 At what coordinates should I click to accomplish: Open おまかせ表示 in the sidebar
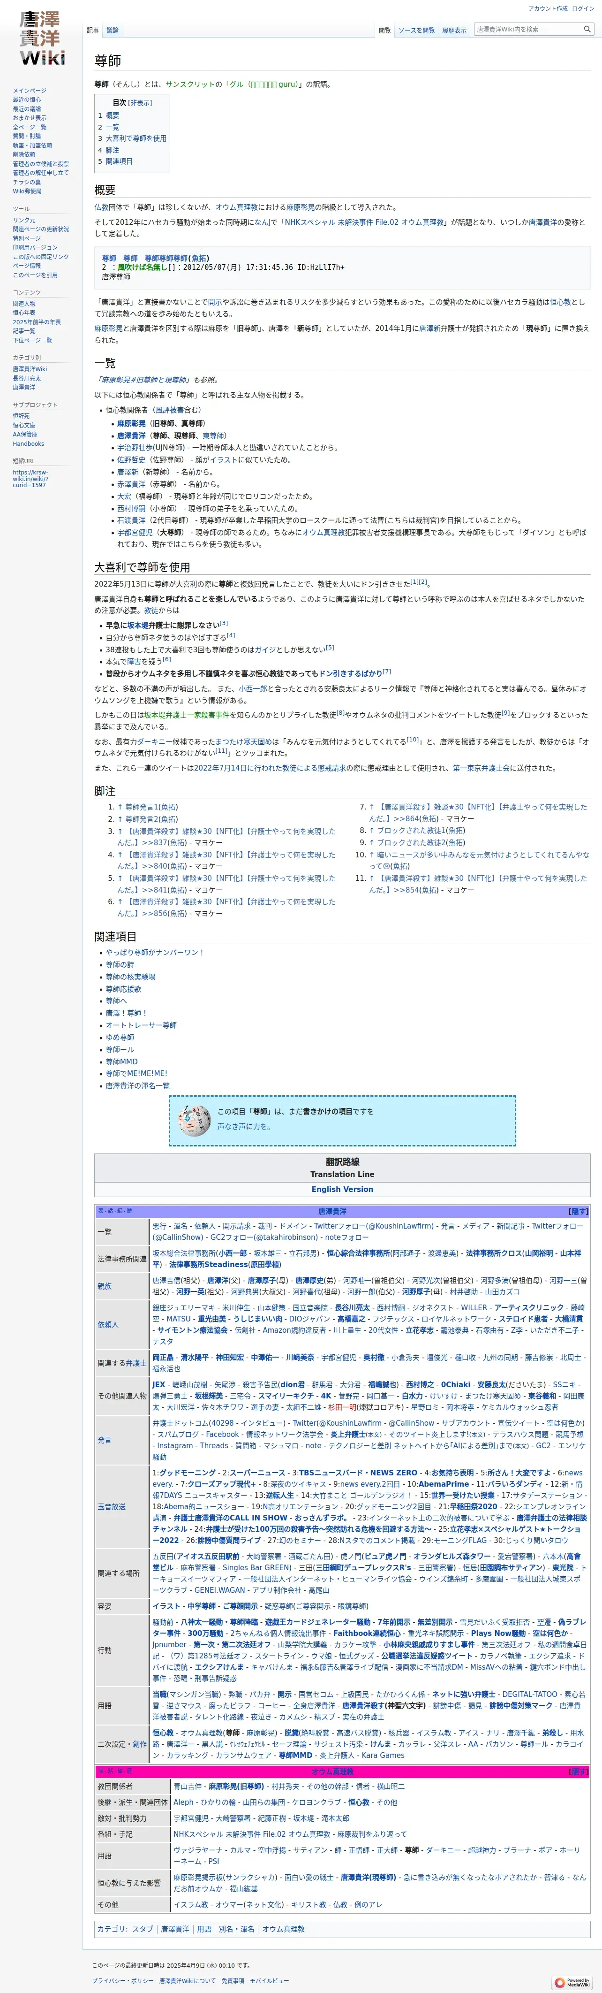[30, 118]
